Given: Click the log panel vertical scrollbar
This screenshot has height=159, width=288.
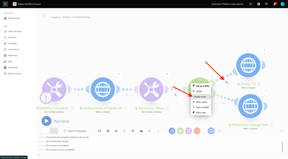Looking at the screenshot, I should [x=282, y=147].
